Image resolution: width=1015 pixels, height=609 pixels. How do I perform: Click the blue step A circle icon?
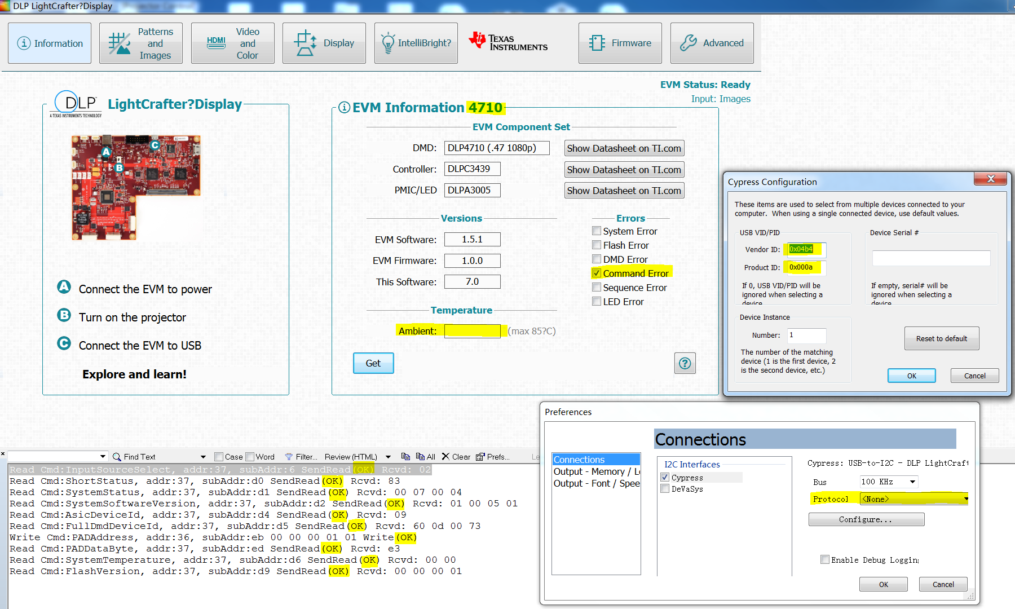64,287
